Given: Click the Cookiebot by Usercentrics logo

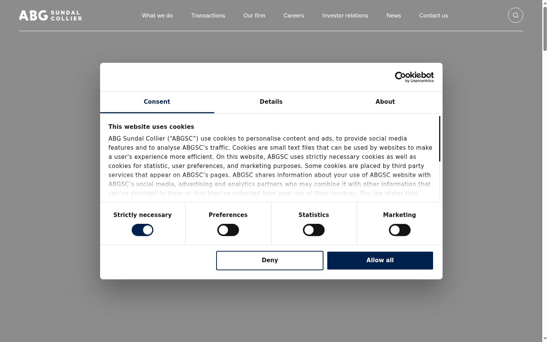Looking at the screenshot, I should [x=414, y=77].
